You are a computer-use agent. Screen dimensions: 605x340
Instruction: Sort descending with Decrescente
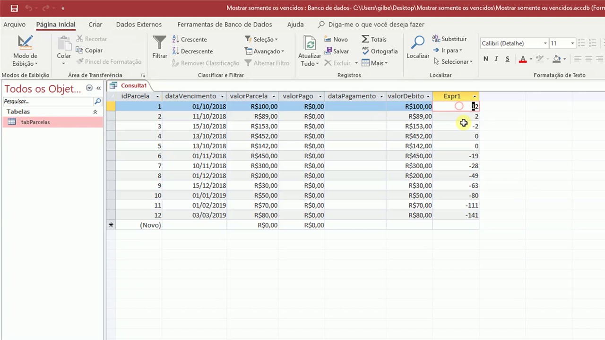click(192, 51)
